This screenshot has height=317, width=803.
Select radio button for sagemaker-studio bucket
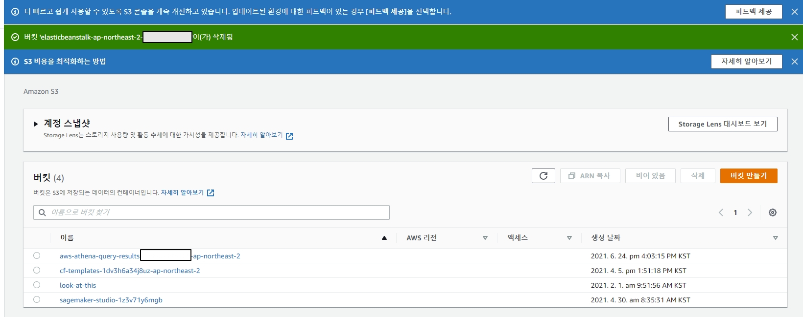37,299
